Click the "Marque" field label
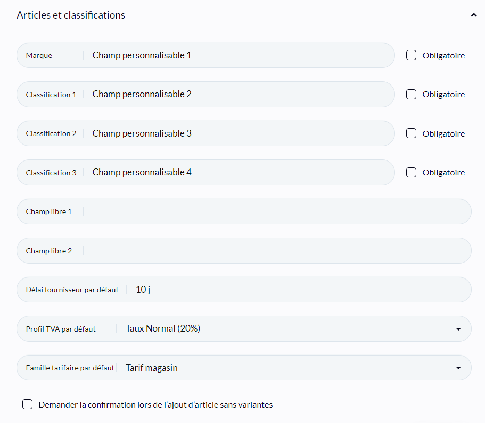The height and width of the screenshot is (423, 485). tap(38, 55)
